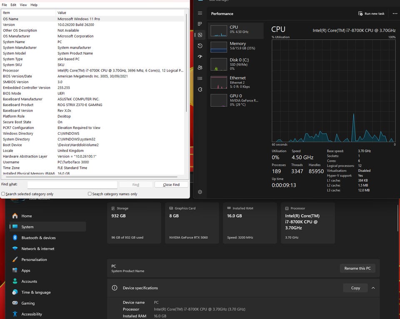400x319 pixels.
Task: Open Task Manager hamburger navigation menu
Action: click(x=200, y=13)
